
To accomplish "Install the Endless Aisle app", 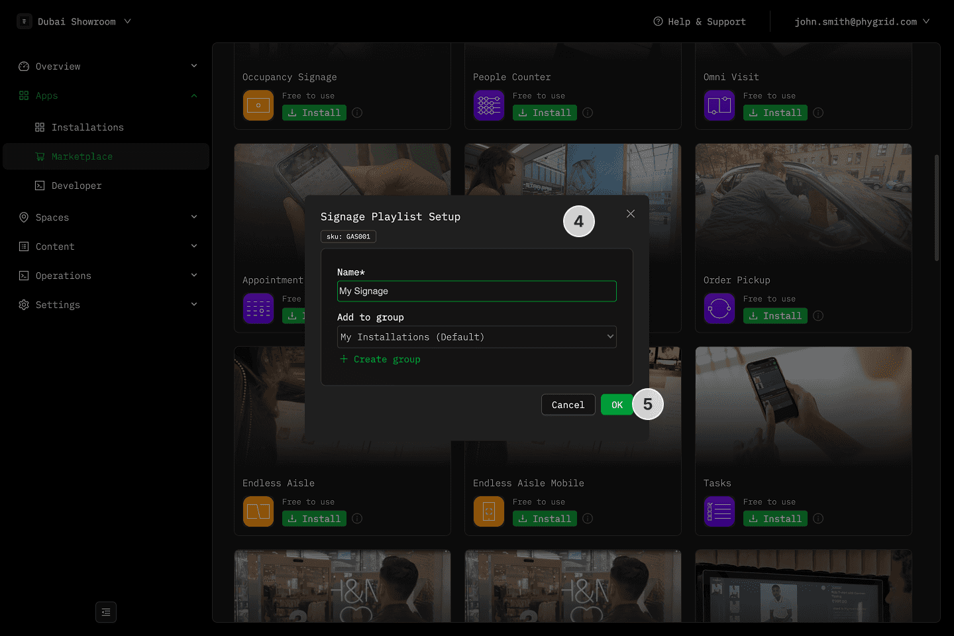I will click(x=314, y=519).
